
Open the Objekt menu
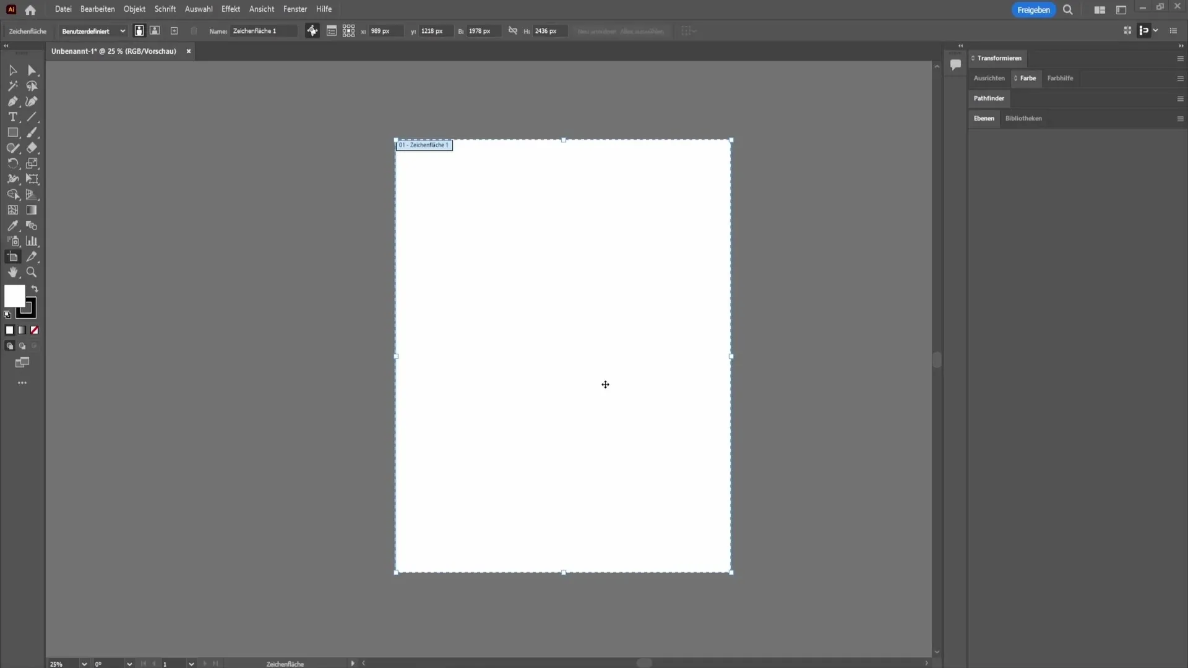[134, 9]
